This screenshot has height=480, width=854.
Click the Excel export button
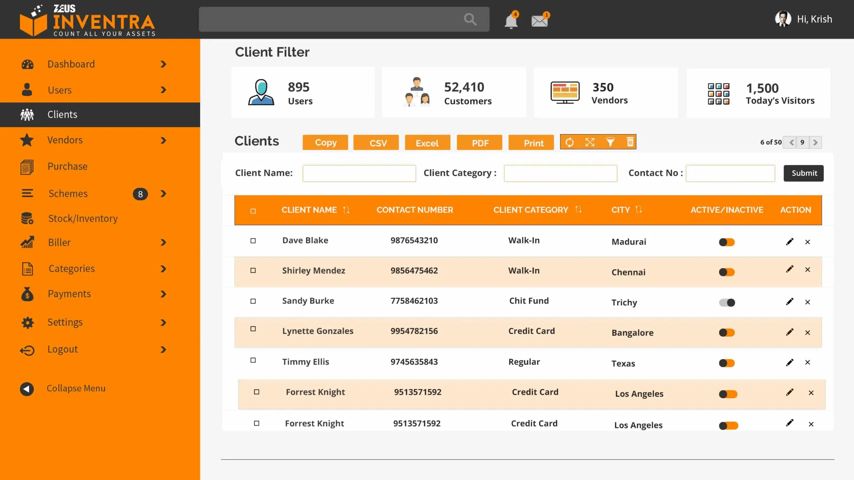[x=427, y=143]
